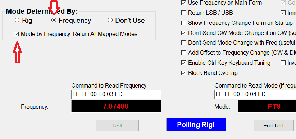Click the 7.07400 frequency display

[116, 106]
